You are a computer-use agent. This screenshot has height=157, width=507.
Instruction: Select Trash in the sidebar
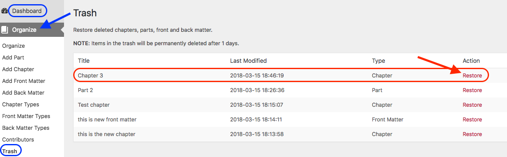coord(10,151)
